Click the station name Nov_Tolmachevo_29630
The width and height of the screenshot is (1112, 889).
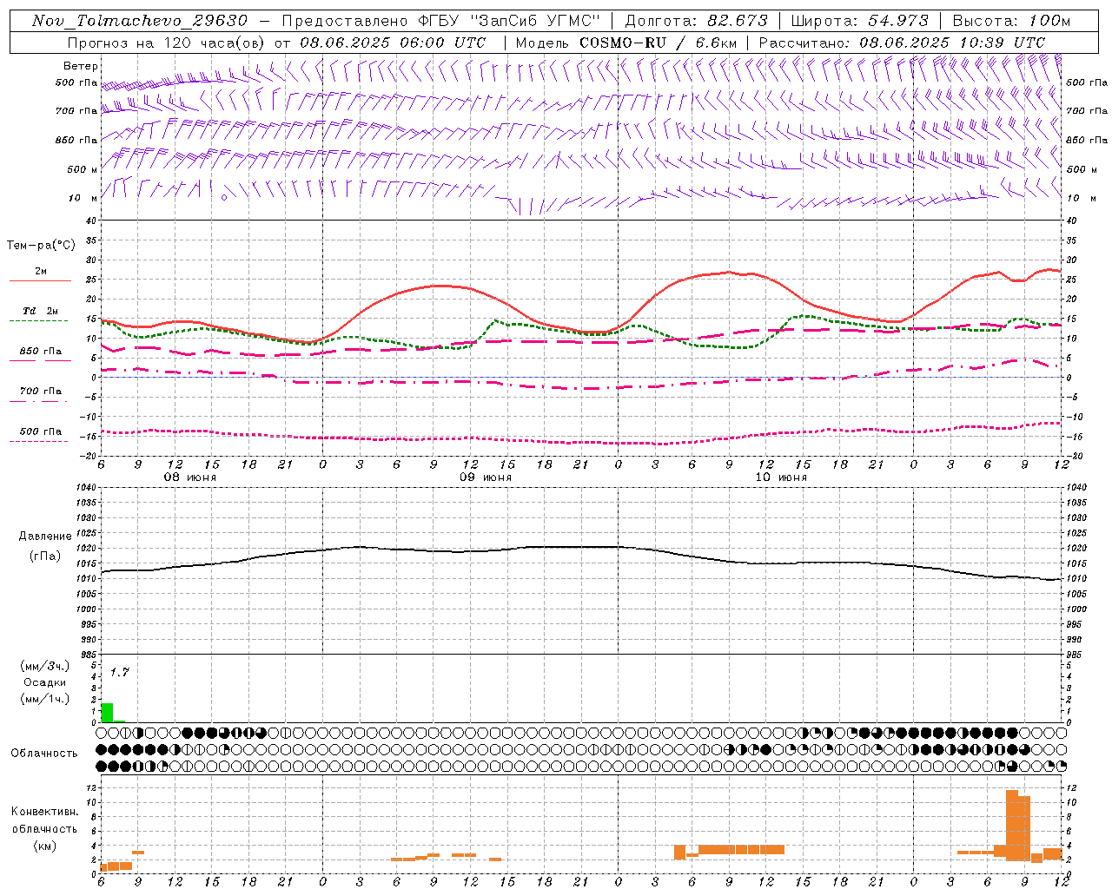(139, 21)
